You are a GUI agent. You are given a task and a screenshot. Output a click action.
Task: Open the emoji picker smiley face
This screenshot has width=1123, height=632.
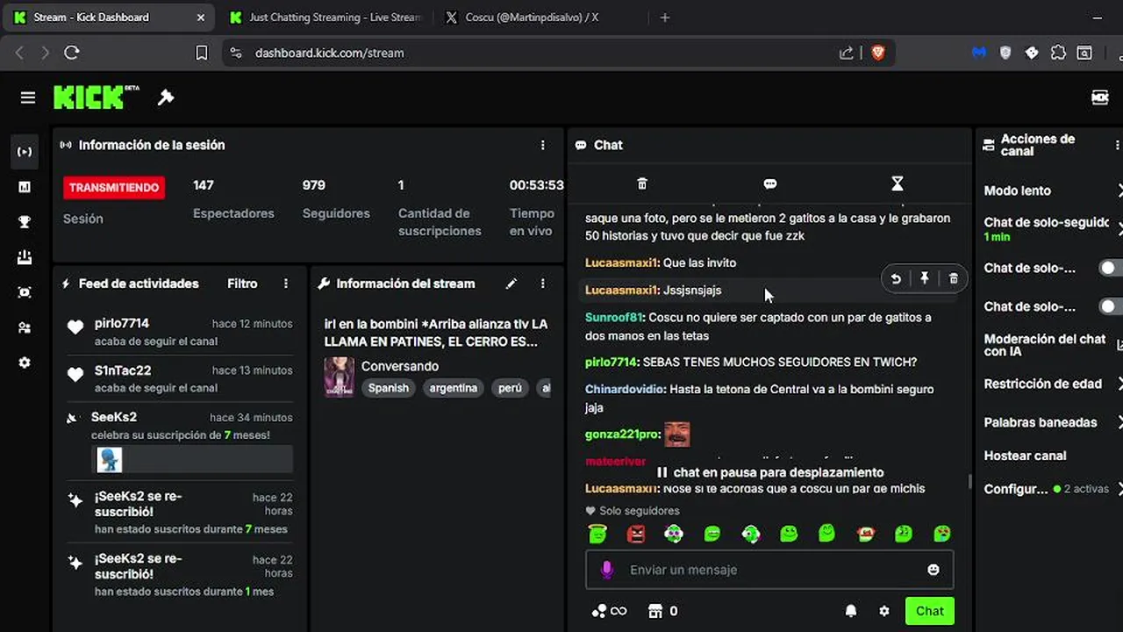933,570
